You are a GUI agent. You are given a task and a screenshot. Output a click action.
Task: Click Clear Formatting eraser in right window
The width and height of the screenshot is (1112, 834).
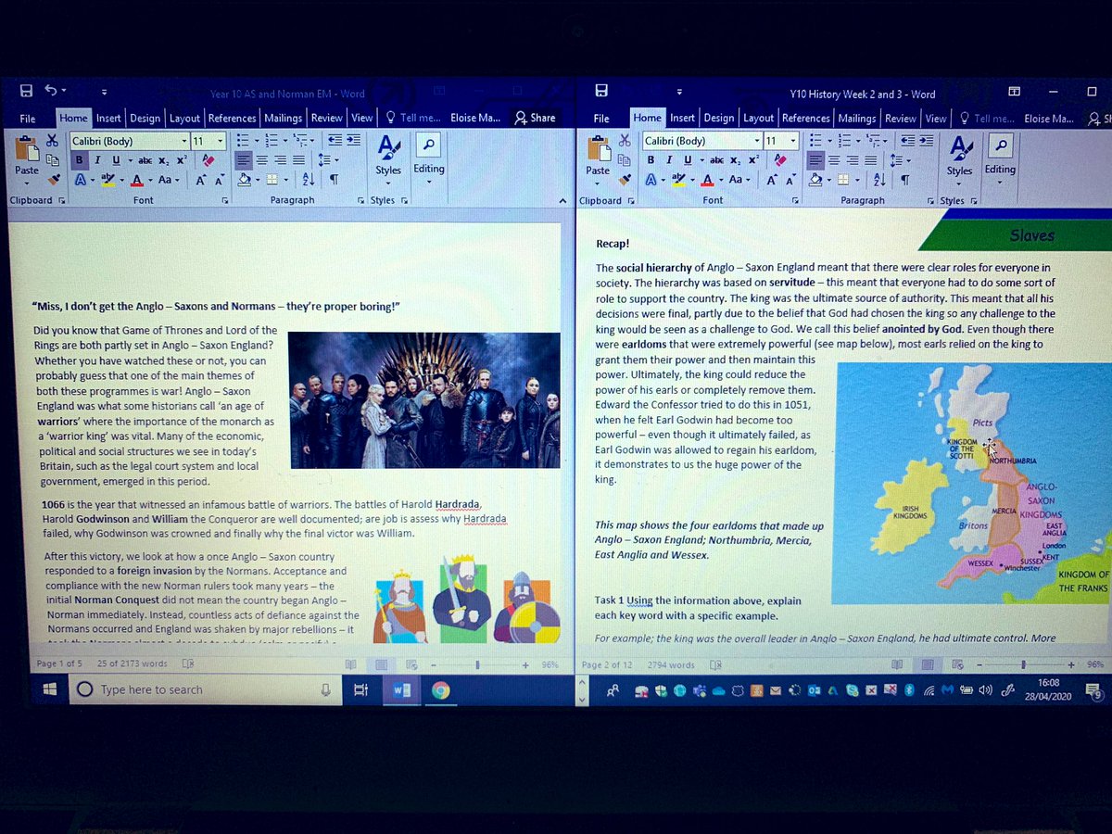tap(780, 159)
